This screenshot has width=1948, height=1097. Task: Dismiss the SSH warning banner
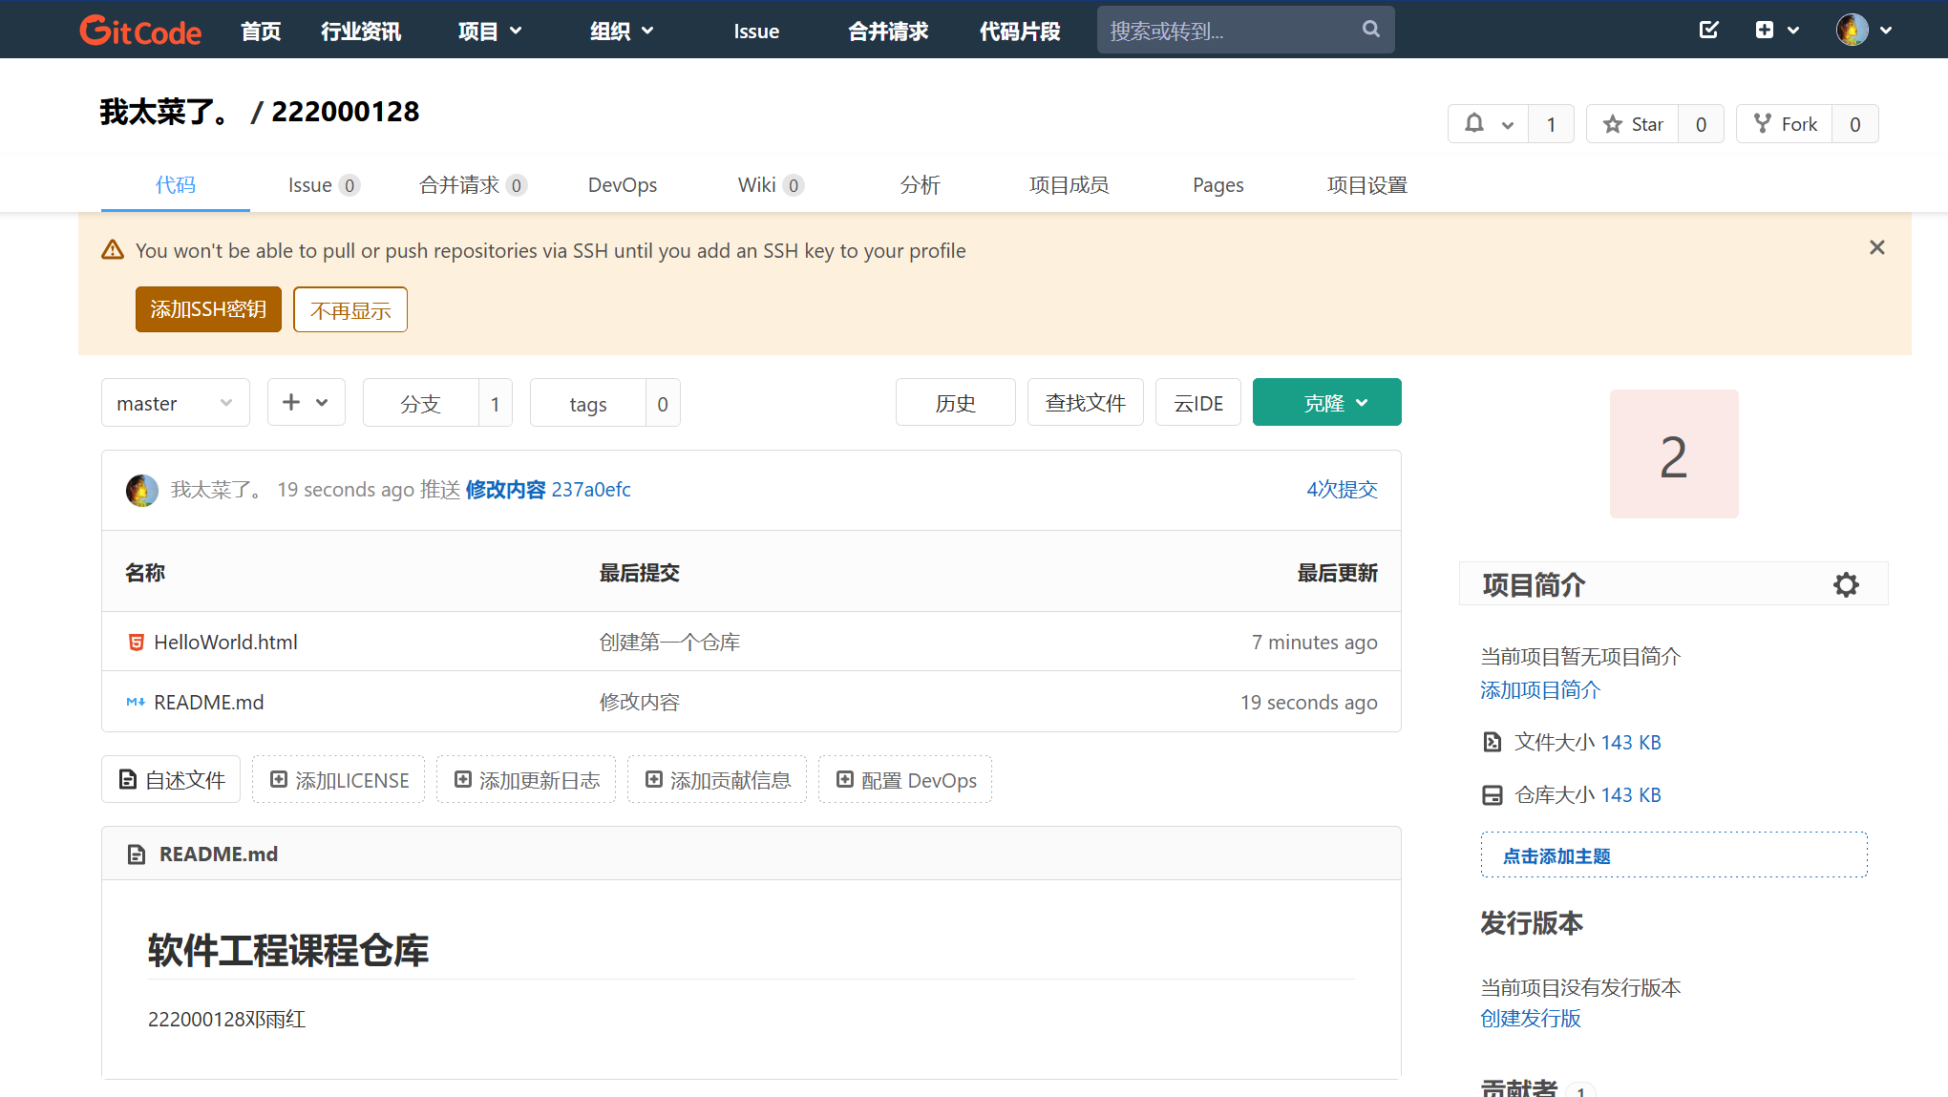[1876, 248]
